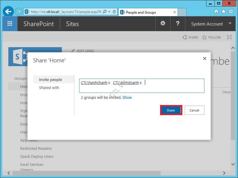Screen dimensions: 238x178
Task: Expand the System Account dropdown
Action: 230,23
